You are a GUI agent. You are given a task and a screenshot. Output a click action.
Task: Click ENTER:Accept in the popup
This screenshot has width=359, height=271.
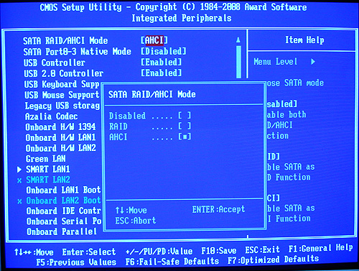pyautogui.click(x=218, y=209)
